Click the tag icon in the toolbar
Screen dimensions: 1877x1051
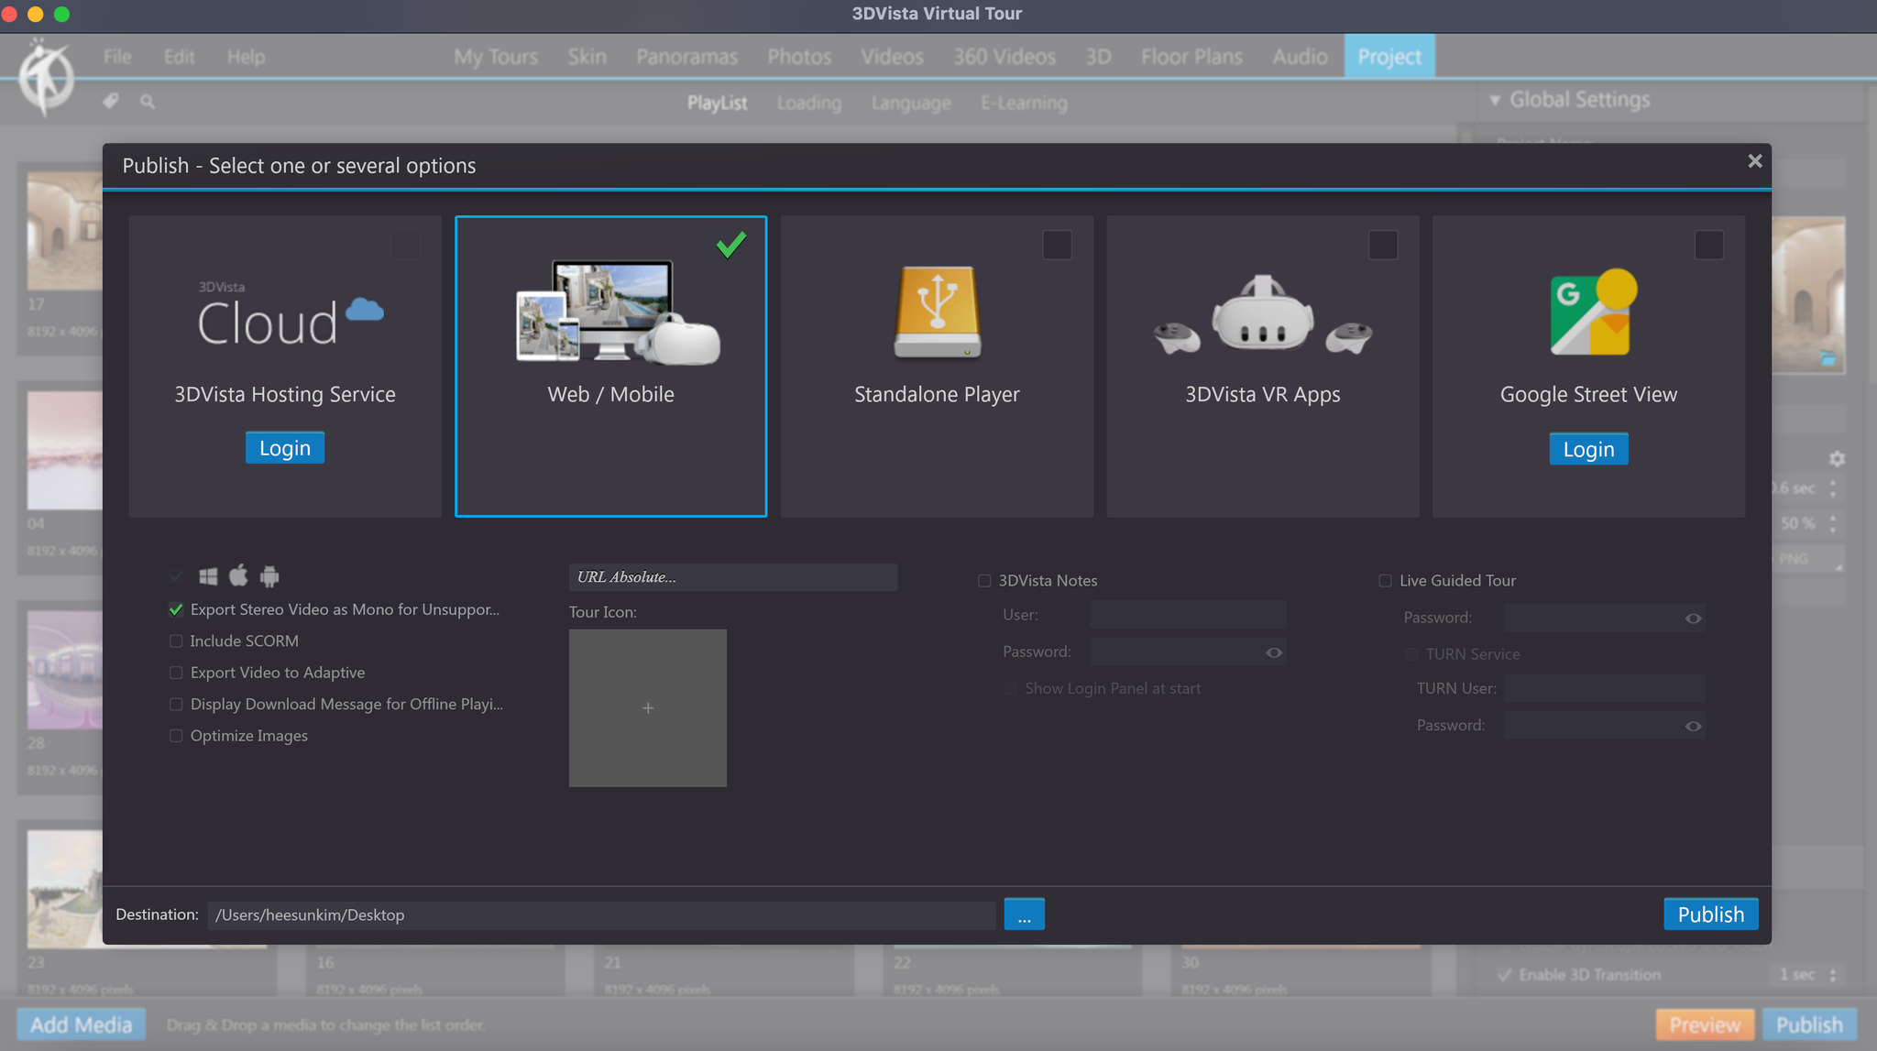coord(111,101)
